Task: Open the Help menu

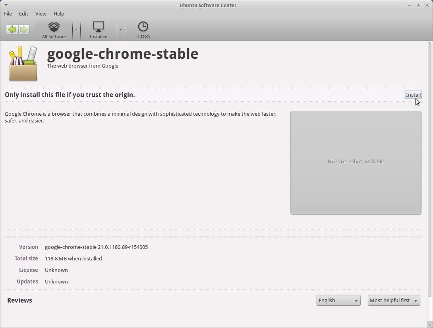Action: pos(59,14)
